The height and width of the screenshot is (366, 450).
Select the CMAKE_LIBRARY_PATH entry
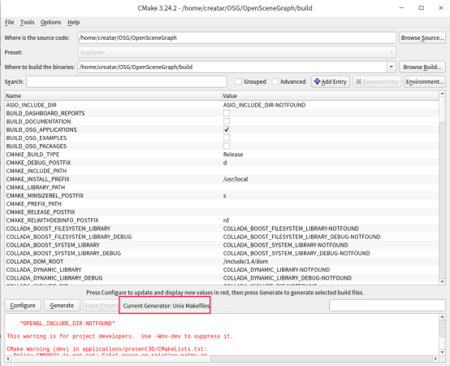pyautogui.click(x=36, y=187)
